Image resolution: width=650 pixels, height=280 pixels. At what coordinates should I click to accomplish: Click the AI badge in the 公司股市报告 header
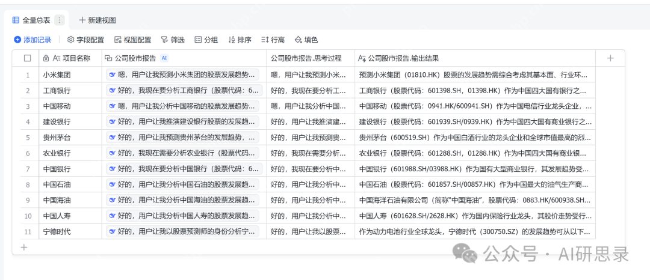pos(164,58)
